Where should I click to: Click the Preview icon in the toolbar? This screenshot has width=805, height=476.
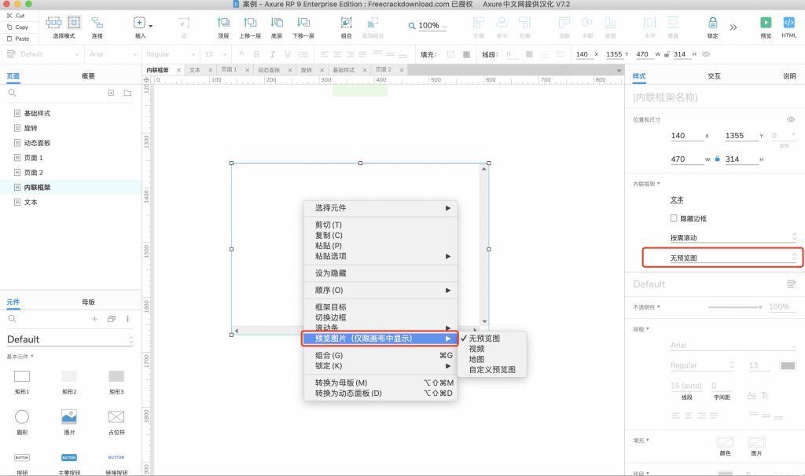[x=765, y=23]
